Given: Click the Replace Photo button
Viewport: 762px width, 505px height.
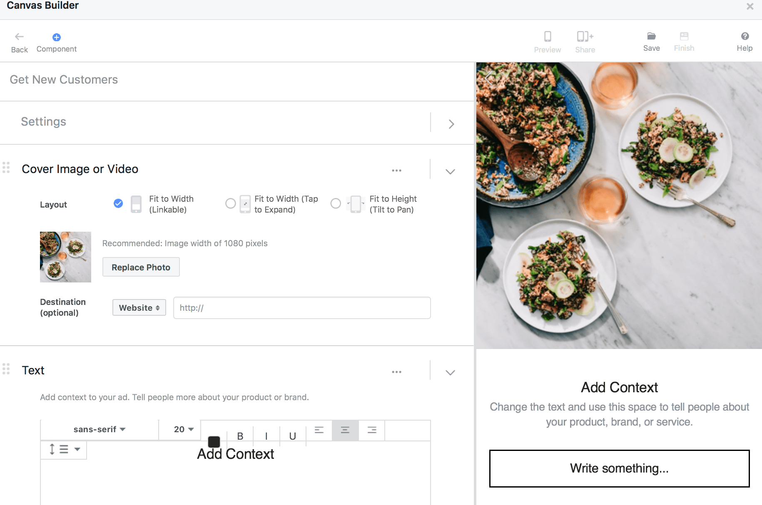Looking at the screenshot, I should (x=141, y=267).
